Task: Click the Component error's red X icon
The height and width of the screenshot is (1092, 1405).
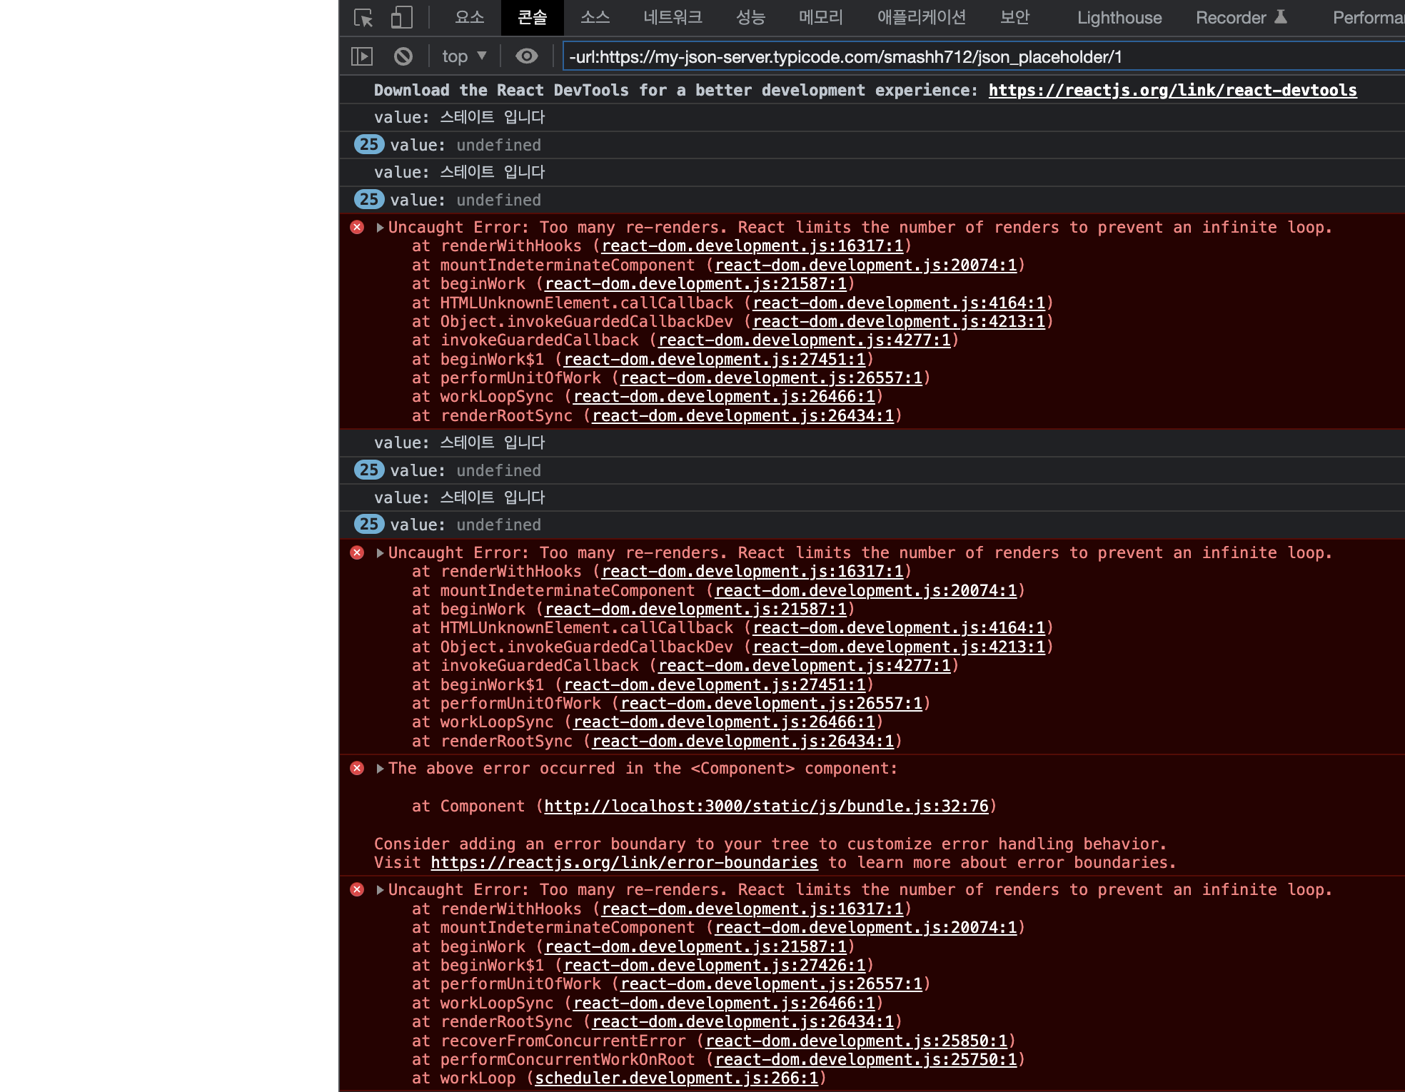Action: (358, 769)
